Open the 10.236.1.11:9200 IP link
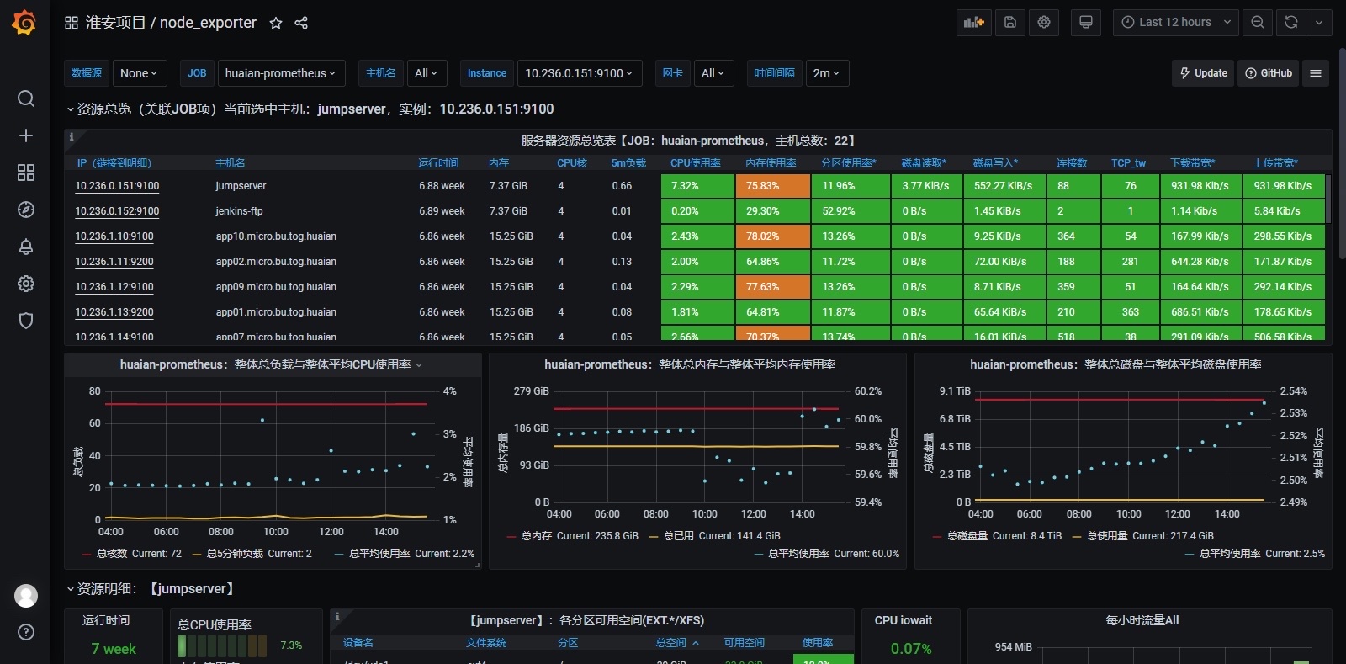 tap(114, 262)
